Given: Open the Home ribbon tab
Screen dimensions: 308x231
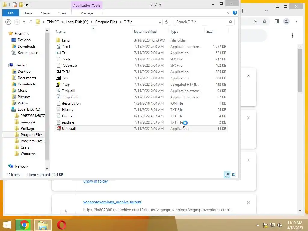Looking at the screenshot, I should point(28,13).
